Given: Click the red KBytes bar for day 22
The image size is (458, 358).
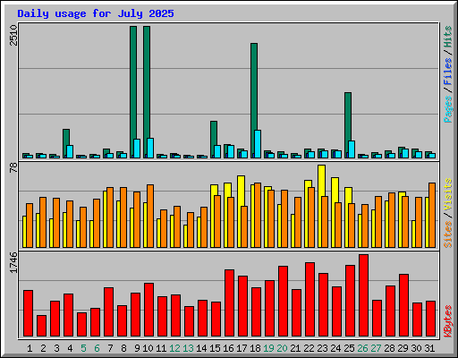Looking at the screenshot, I should [x=310, y=299].
